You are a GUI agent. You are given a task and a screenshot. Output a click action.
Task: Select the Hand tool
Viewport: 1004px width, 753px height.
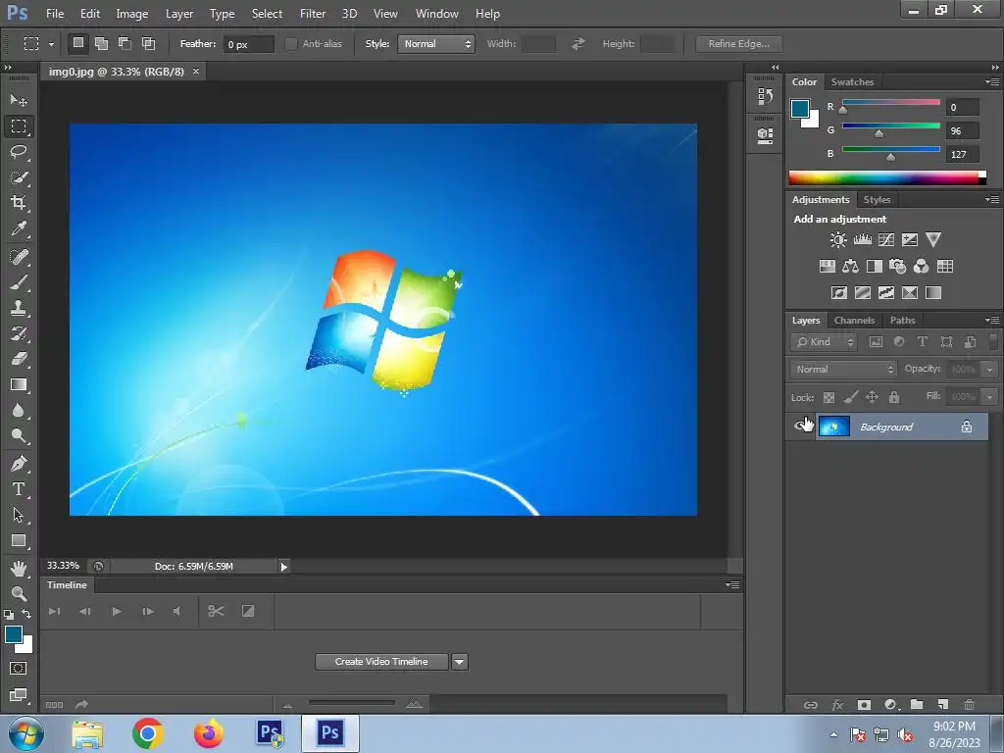19,569
